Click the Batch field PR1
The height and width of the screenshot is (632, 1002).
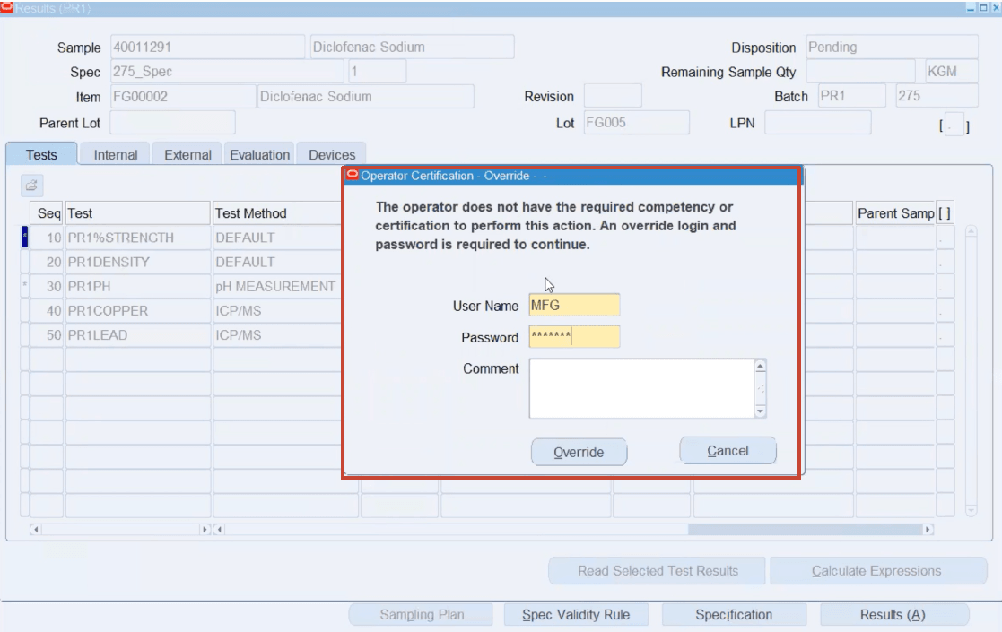(852, 96)
